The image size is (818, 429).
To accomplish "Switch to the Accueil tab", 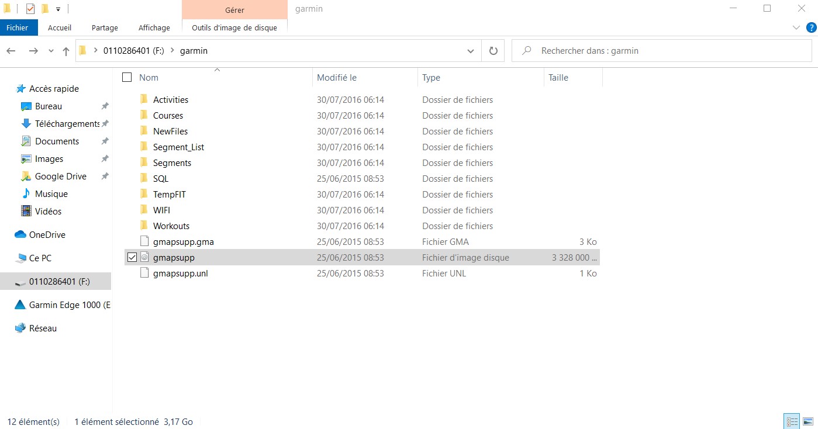I will pyautogui.click(x=60, y=27).
